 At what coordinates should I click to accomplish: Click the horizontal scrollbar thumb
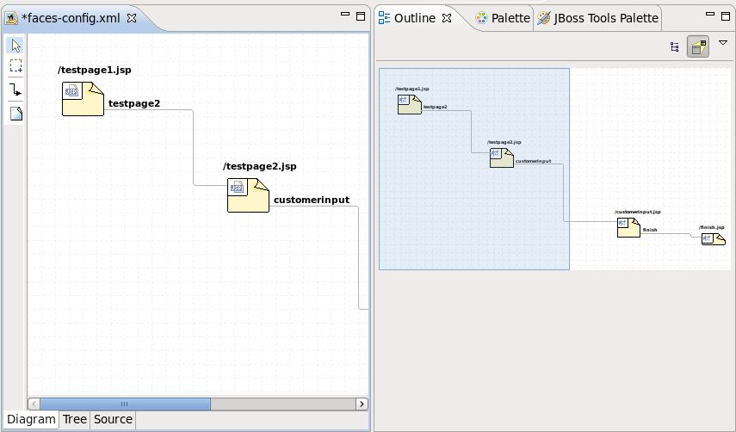click(125, 404)
